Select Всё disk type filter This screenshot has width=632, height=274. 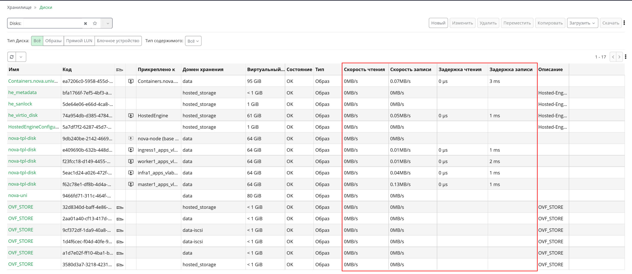(37, 41)
